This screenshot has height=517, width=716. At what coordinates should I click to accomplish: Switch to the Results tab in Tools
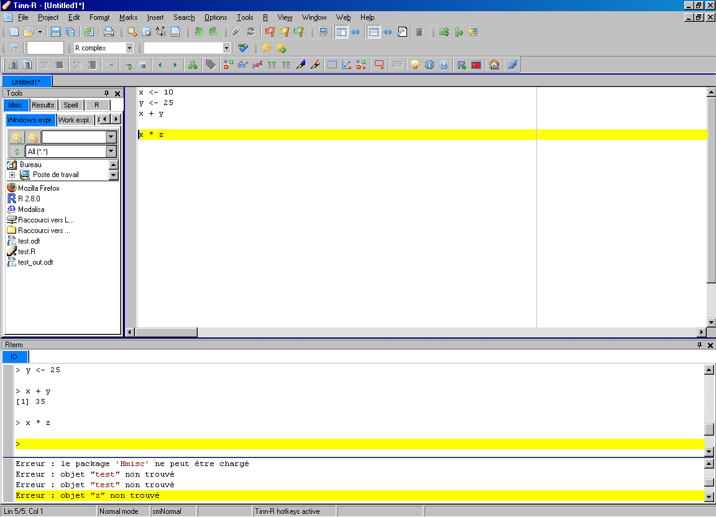tap(43, 105)
